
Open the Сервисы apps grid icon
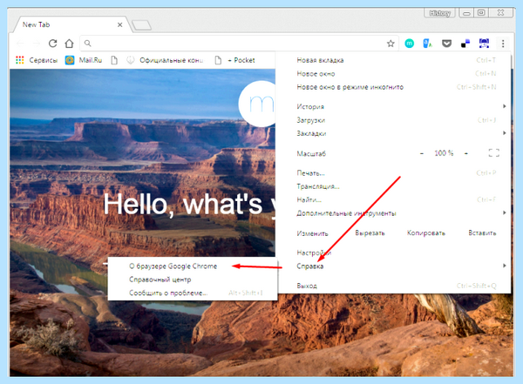point(20,60)
